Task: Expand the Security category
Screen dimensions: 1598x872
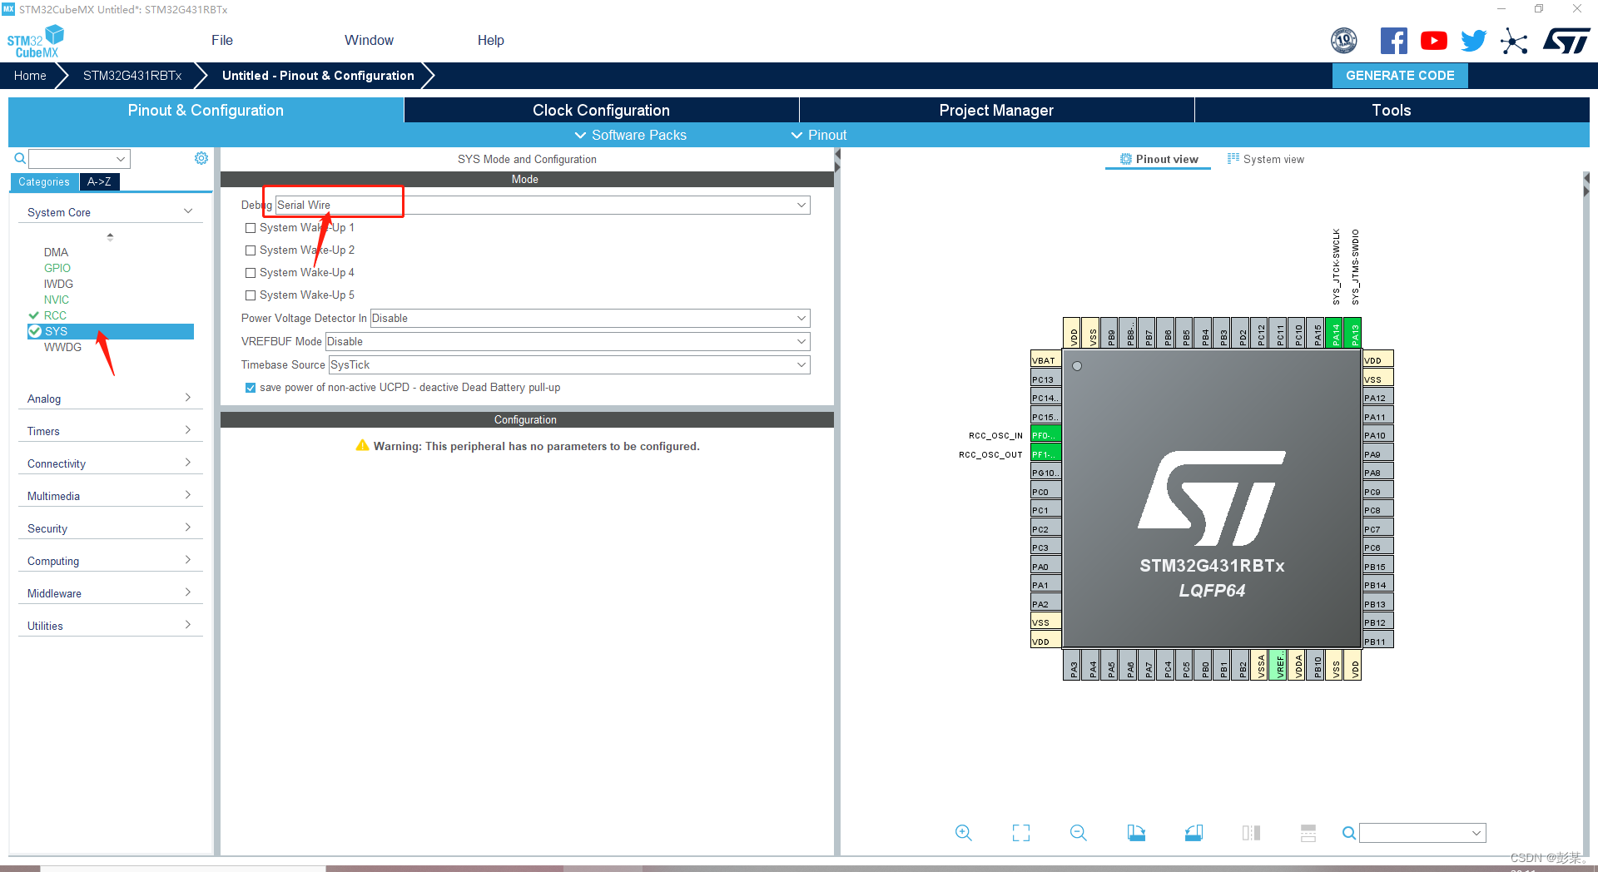Action: (110, 528)
